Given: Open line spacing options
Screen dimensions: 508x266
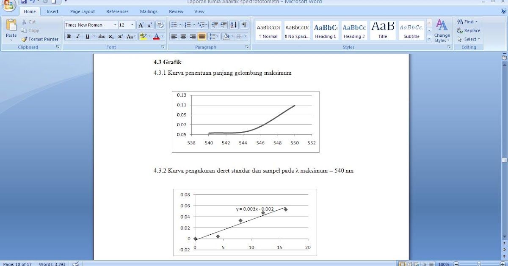Looking at the screenshot, I should tap(214, 37).
